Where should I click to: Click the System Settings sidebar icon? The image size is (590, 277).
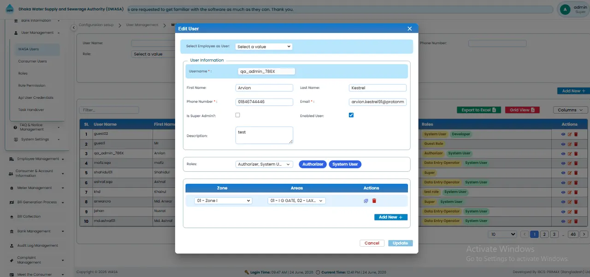(16, 139)
